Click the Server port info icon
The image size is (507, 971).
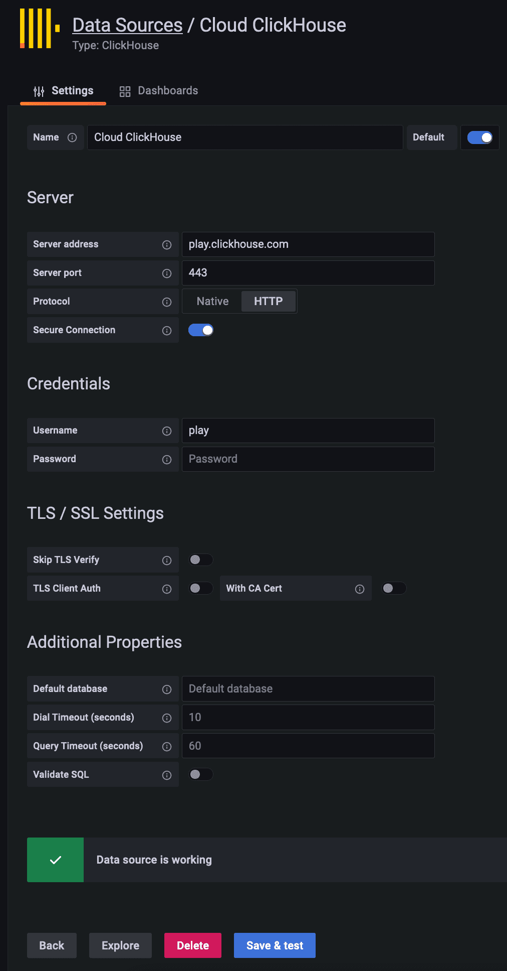pyautogui.click(x=167, y=273)
